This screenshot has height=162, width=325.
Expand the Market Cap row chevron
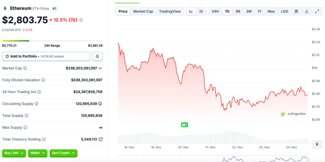click(100, 68)
